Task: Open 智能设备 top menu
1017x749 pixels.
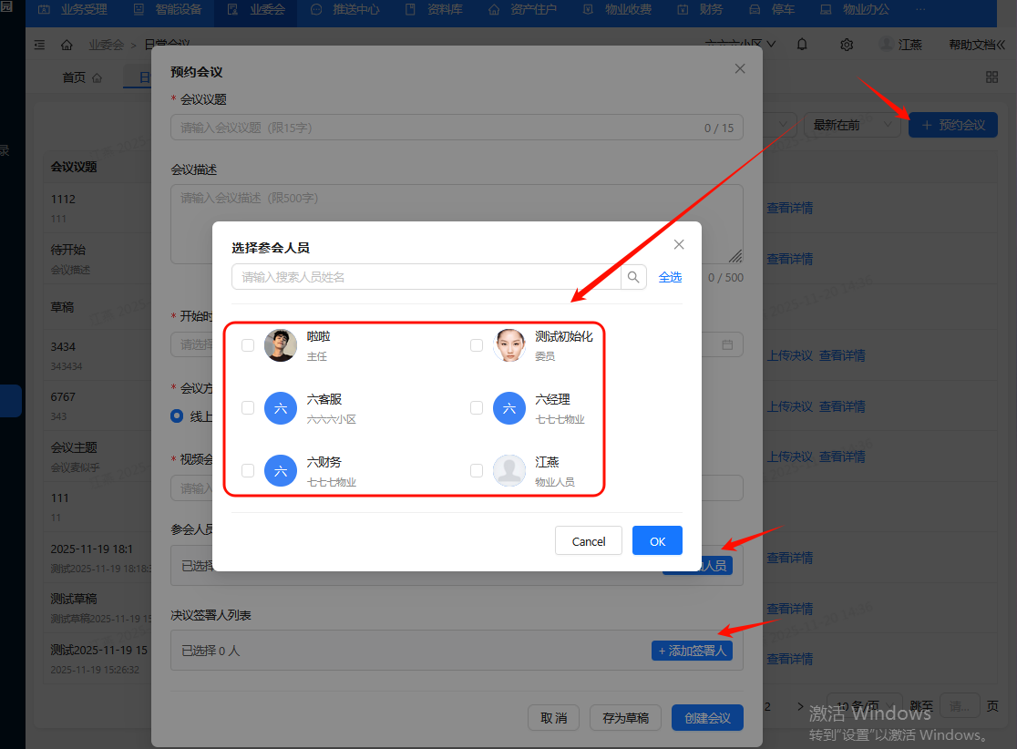Action: (168, 10)
